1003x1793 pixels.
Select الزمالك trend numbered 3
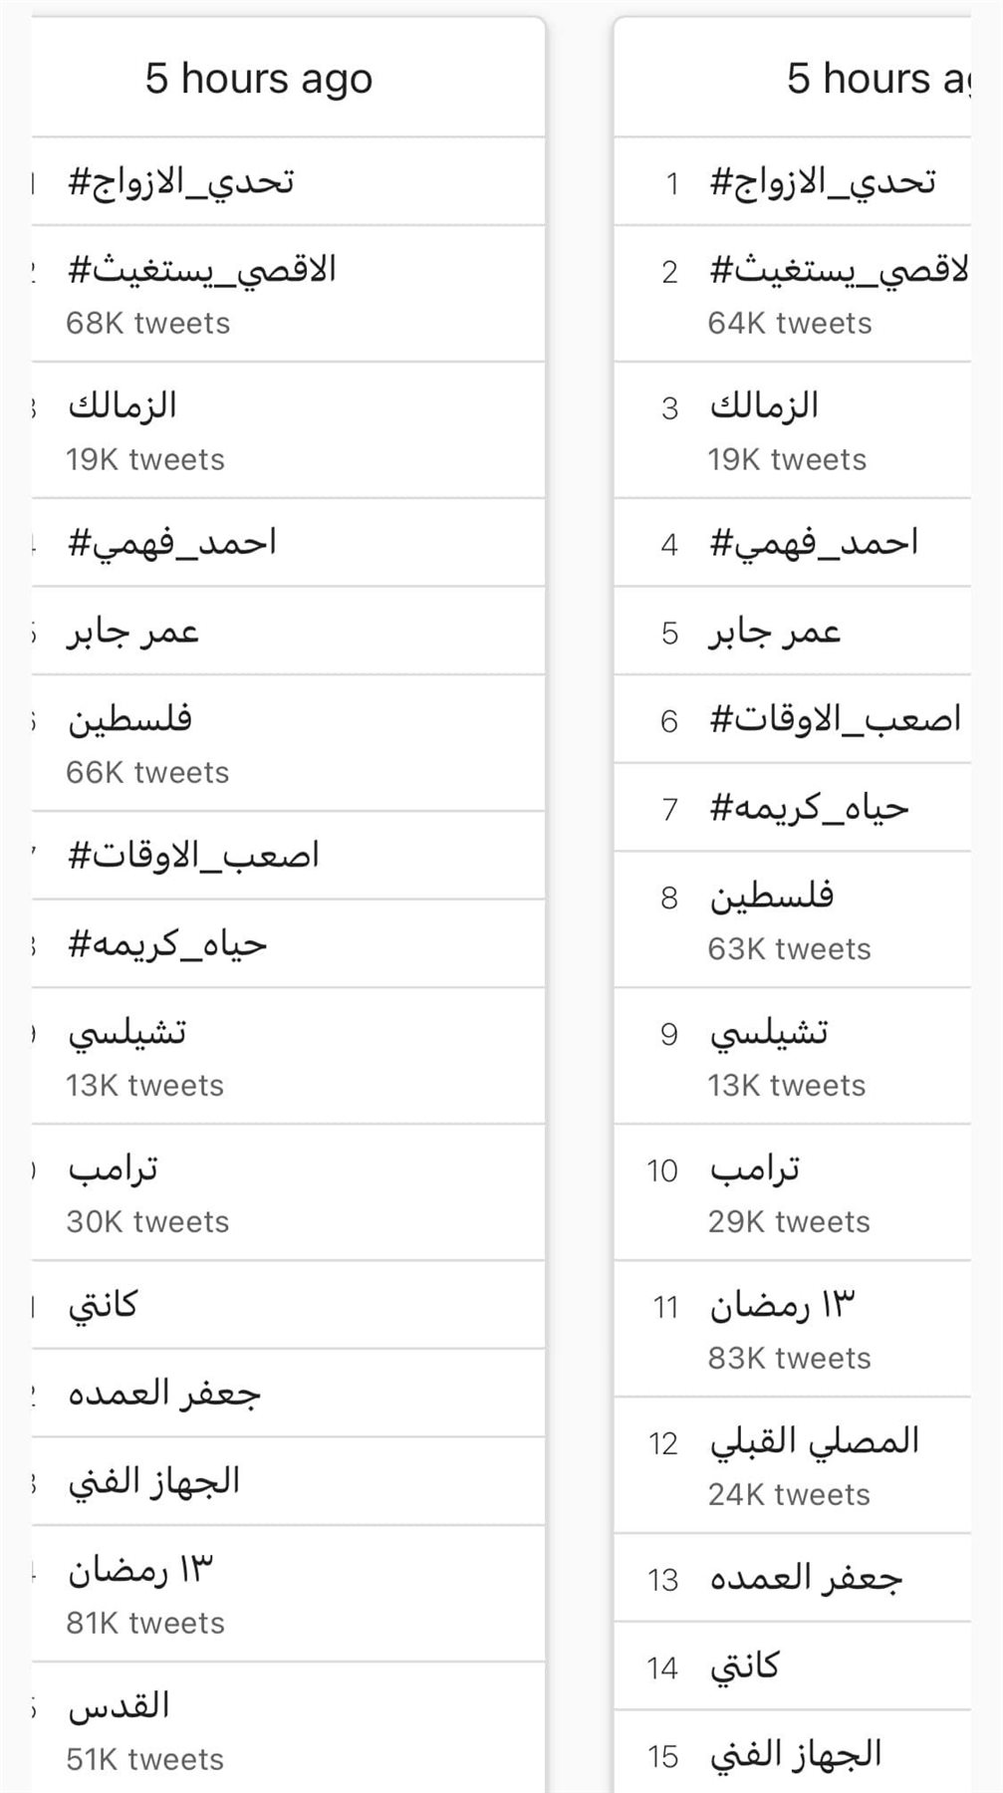[764, 406]
